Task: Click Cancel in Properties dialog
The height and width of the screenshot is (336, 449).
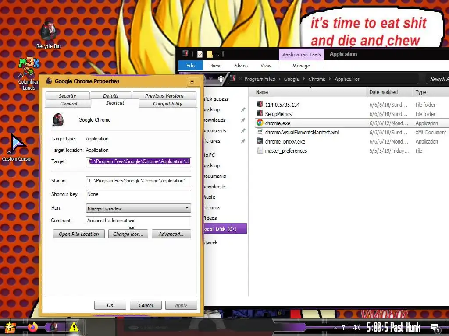Action: 146,305
